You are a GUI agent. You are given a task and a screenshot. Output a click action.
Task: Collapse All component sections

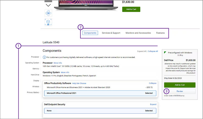point(153,51)
